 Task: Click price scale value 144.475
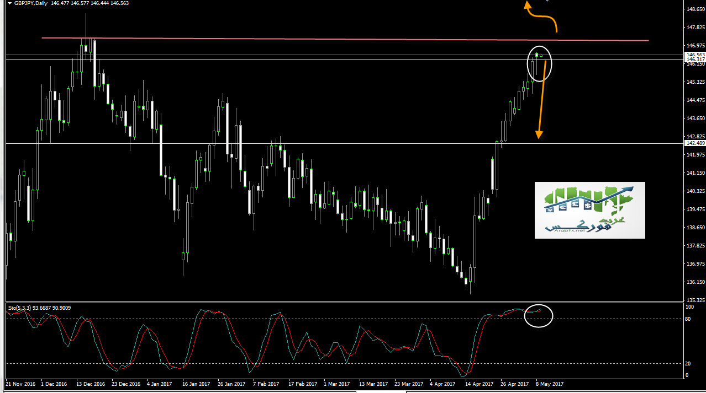pos(694,100)
